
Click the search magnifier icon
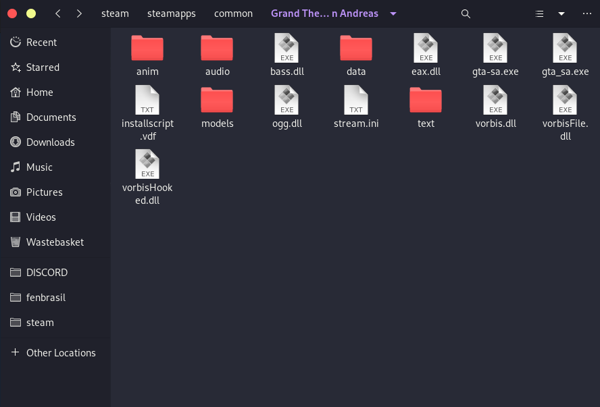[466, 13]
